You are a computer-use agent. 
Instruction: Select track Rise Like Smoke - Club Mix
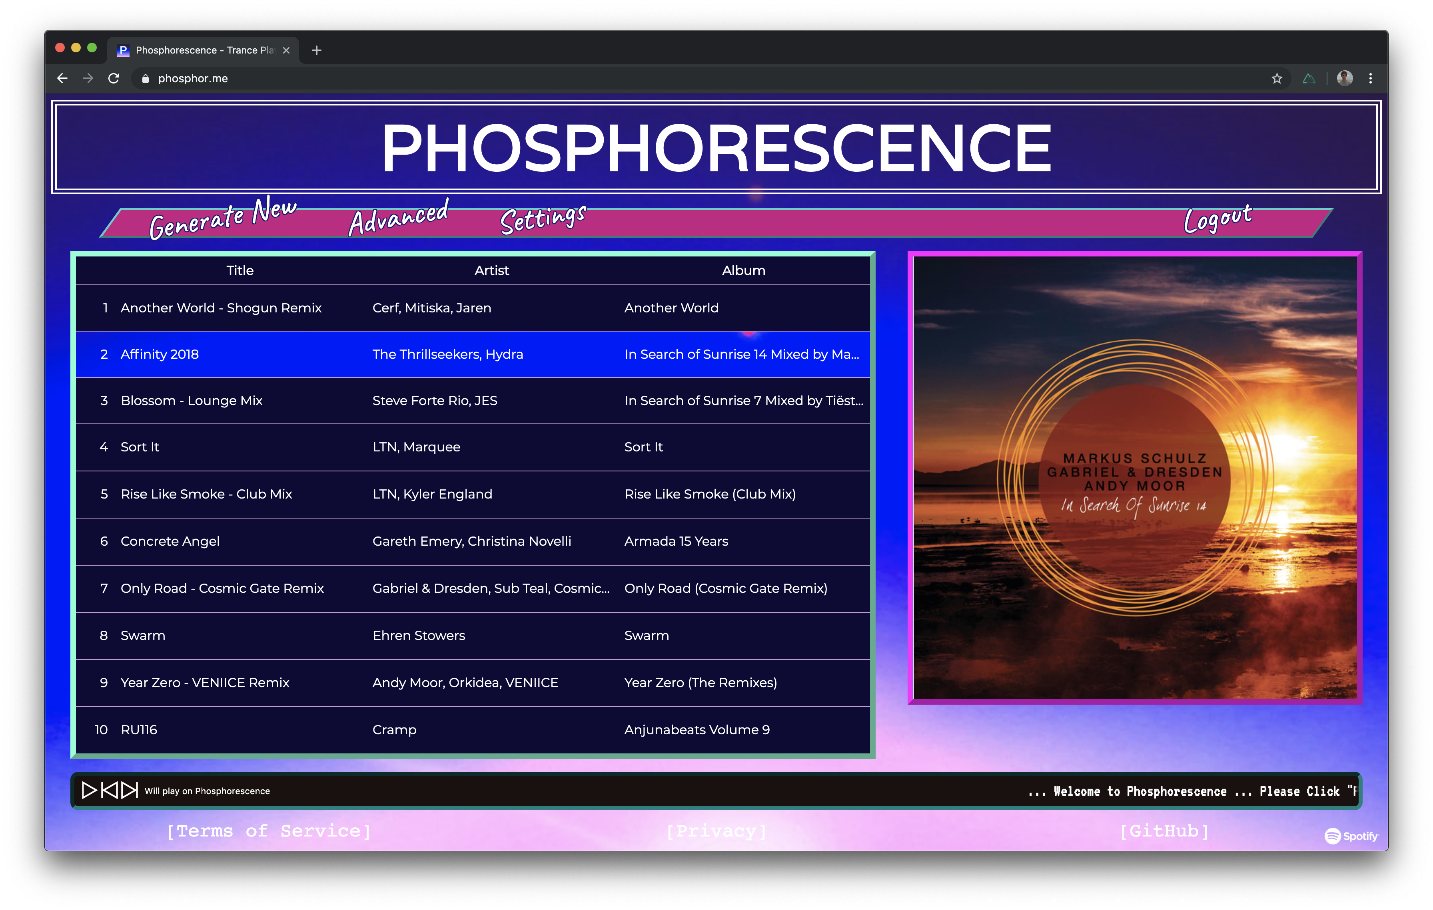pyautogui.click(x=206, y=494)
